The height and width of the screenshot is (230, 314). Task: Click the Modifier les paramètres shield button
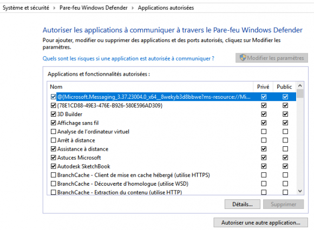pos(272,58)
